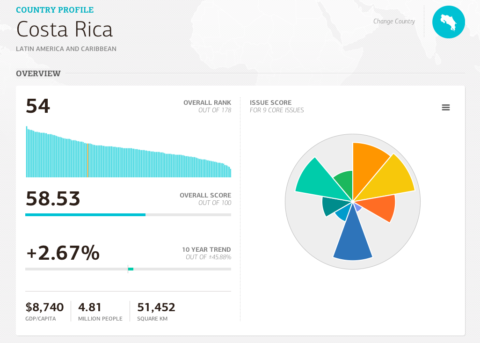Select the bright green chart slice
Viewport: 480px width, 343px height.
[x=345, y=182]
